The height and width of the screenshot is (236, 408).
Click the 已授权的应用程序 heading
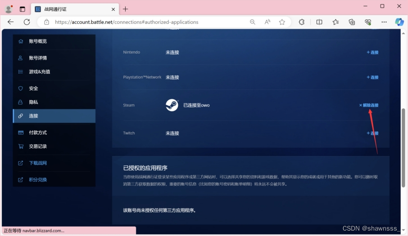[x=145, y=168]
